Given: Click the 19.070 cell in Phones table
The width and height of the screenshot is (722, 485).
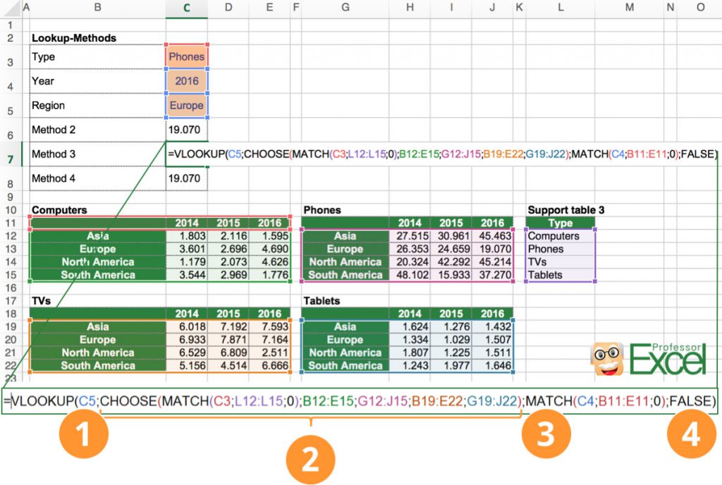Looking at the screenshot, I should click(492, 249).
